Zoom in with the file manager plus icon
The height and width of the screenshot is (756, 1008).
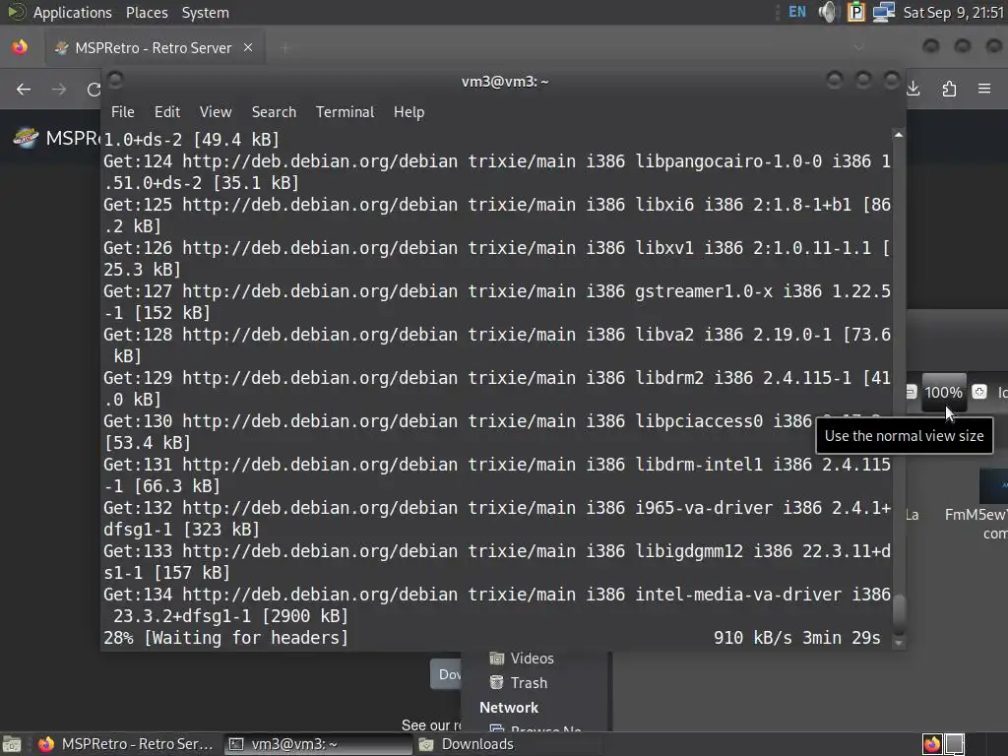point(979,392)
